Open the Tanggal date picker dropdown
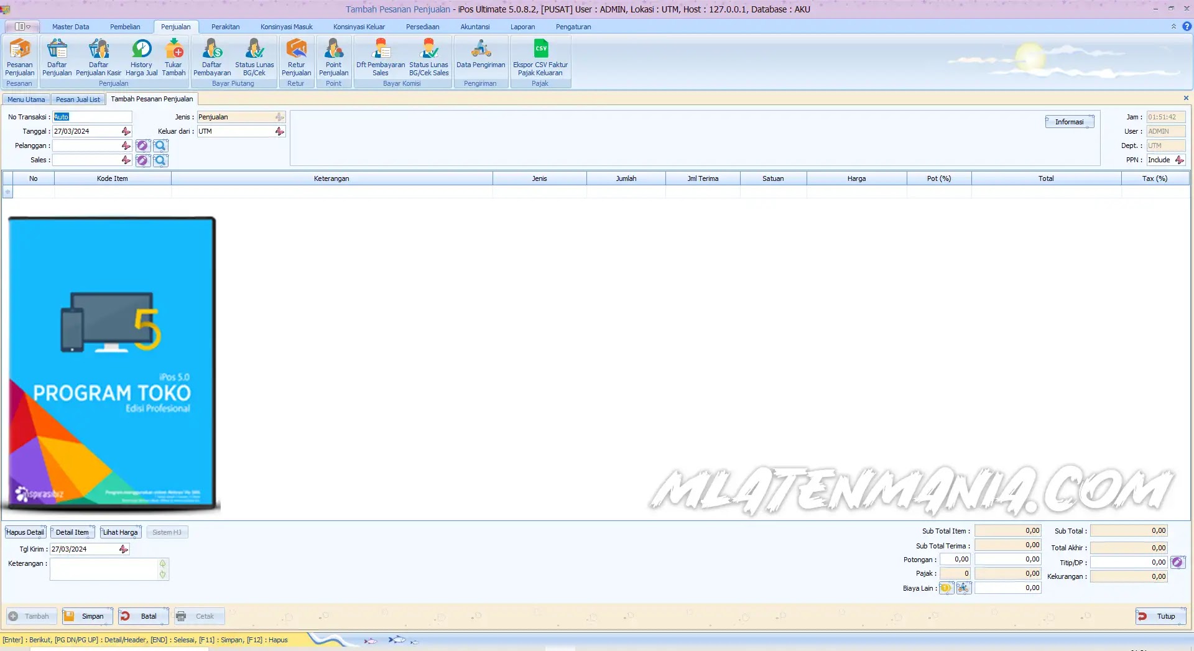The image size is (1194, 651). click(x=126, y=131)
